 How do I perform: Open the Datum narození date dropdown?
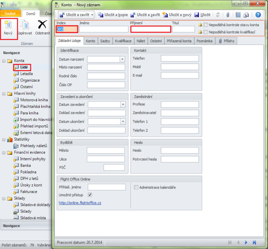click(x=122, y=59)
